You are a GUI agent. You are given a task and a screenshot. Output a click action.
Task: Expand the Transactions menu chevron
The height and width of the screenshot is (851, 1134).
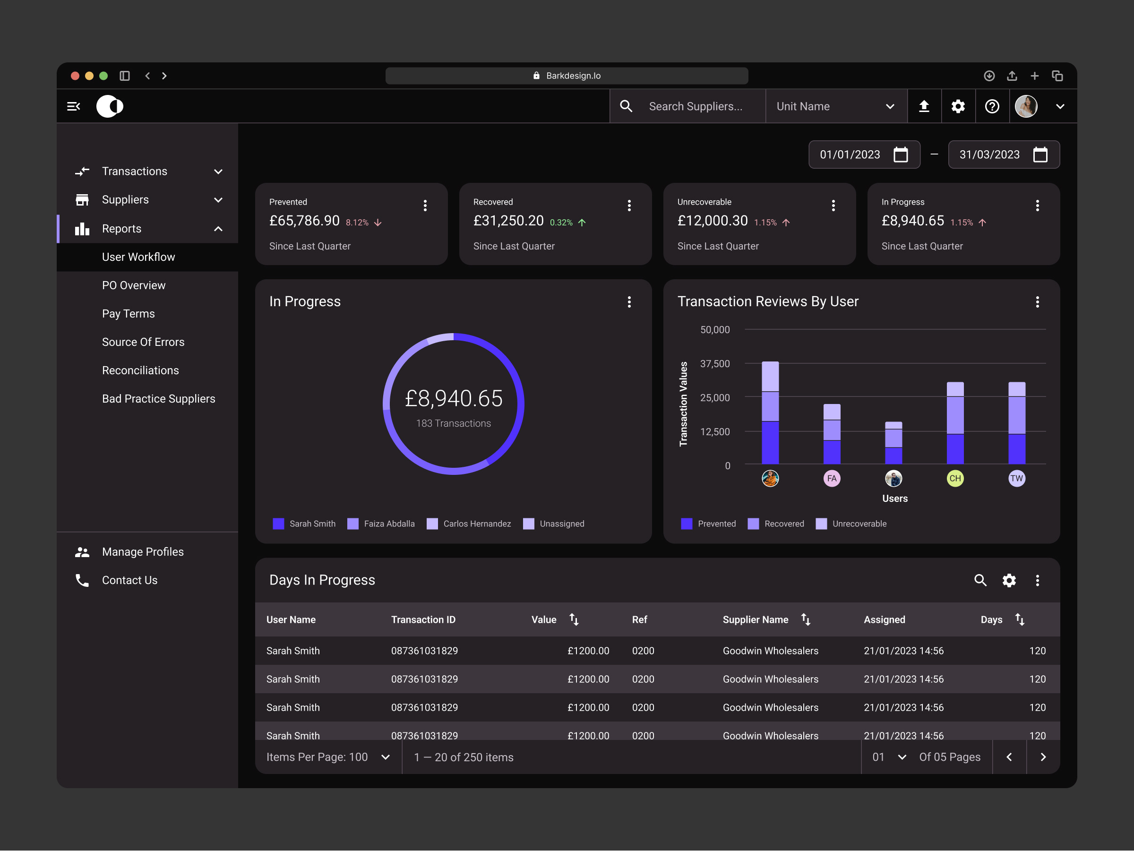218,171
